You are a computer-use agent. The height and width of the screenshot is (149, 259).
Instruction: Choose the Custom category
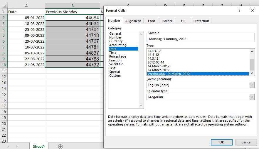pos(115,76)
